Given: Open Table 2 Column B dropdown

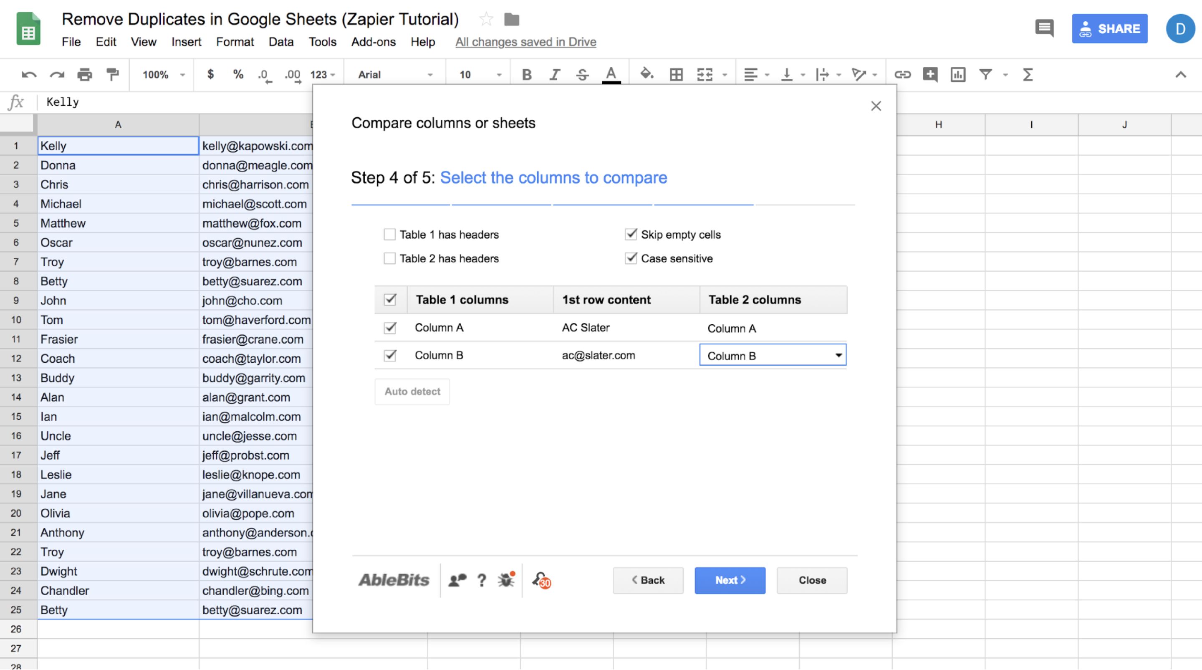Looking at the screenshot, I should coord(772,356).
